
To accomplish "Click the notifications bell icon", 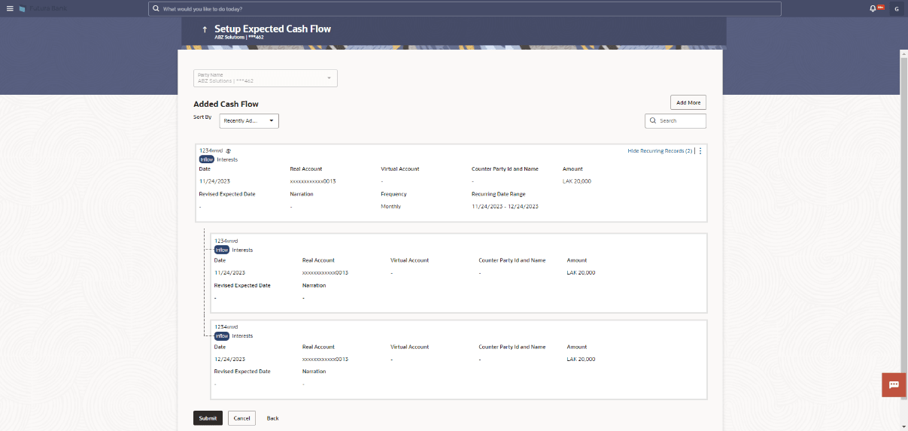I will pos(873,8).
